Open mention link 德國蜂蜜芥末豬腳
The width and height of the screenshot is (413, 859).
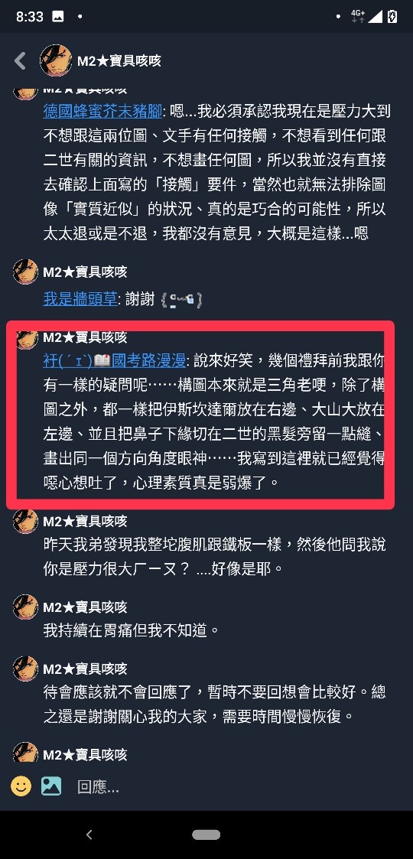(x=103, y=112)
